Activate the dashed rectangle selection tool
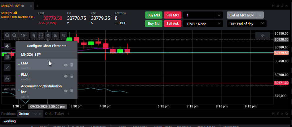 [x=41, y=35]
